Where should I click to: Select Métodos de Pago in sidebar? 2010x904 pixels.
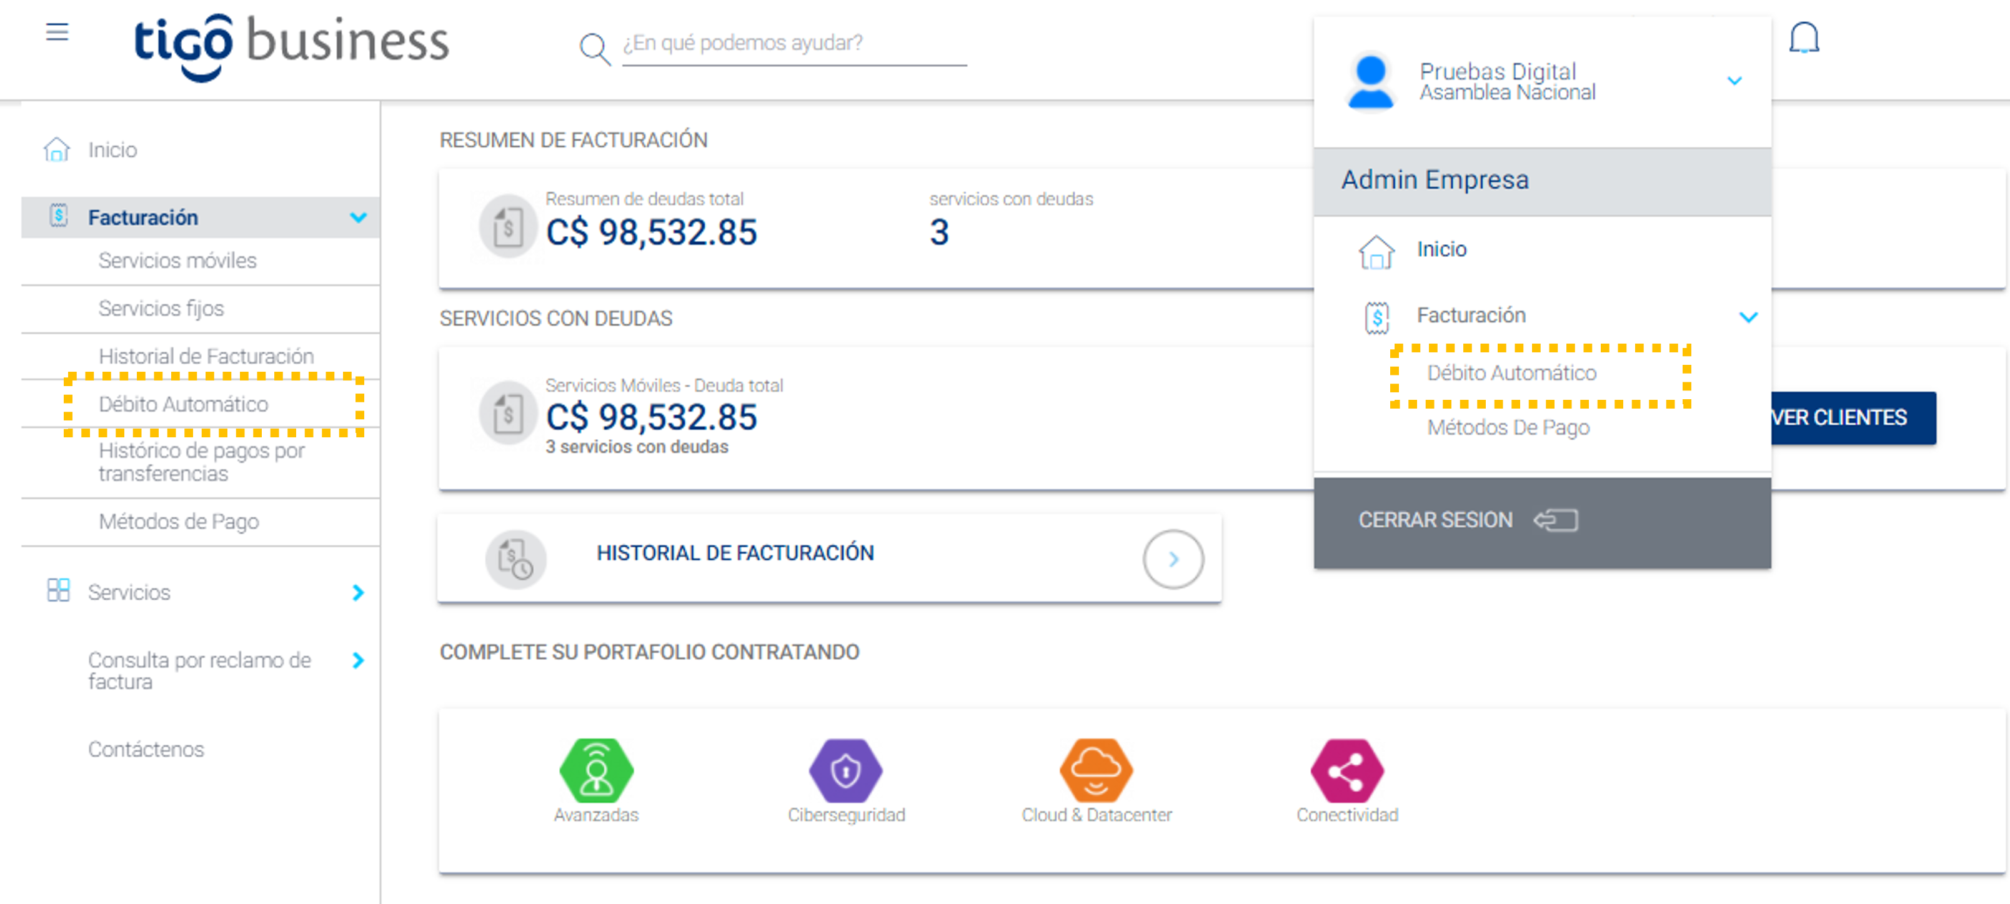click(179, 522)
